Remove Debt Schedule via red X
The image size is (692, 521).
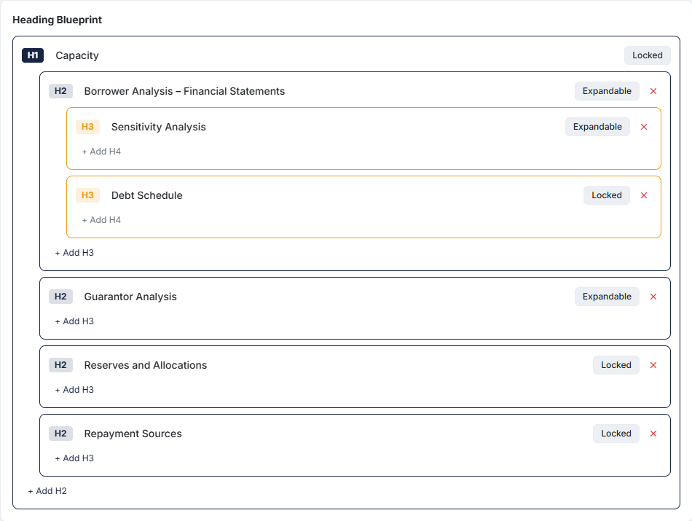pos(643,195)
